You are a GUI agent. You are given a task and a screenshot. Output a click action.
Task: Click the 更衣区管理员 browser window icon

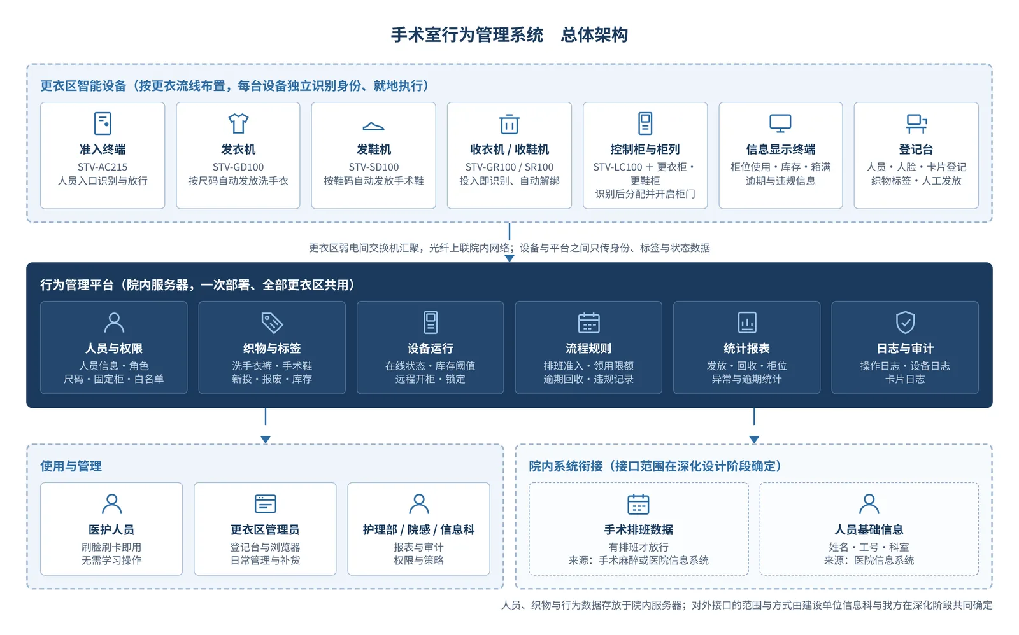pos(265,504)
